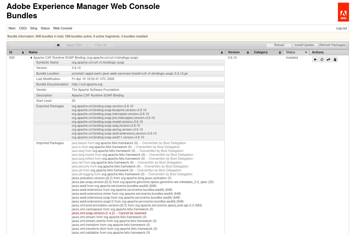355x234 pixels.
Task: Click the Apply Filter button
Action: point(74,45)
